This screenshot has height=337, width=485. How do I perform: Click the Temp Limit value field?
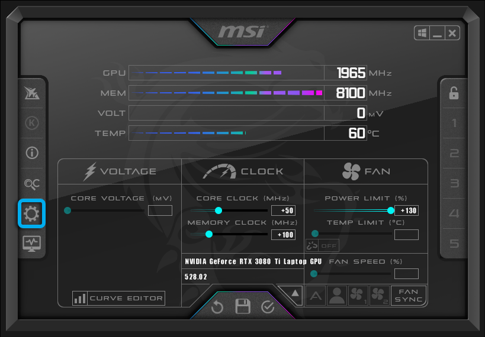406,235
